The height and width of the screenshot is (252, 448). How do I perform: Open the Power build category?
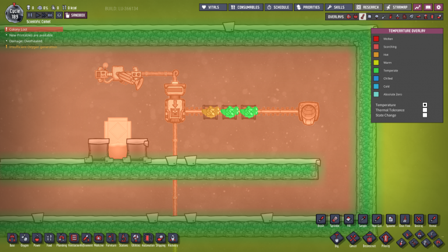[x=37, y=238]
